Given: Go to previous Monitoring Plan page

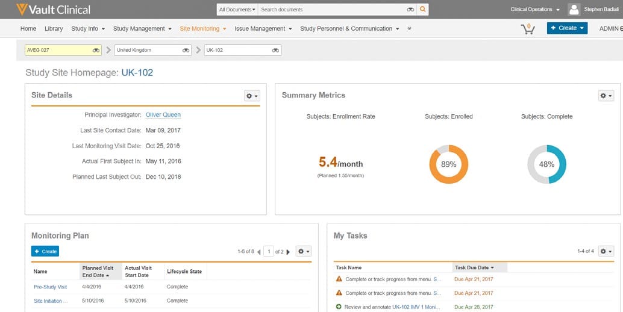Looking at the screenshot, I should pyautogui.click(x=258, y=252).
